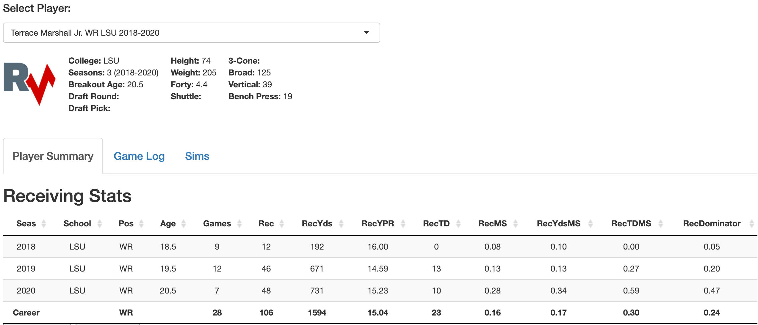This screenshot has height=325, width=758.
Task: Click the dropdown caret arrow
Action: [367, 32]
